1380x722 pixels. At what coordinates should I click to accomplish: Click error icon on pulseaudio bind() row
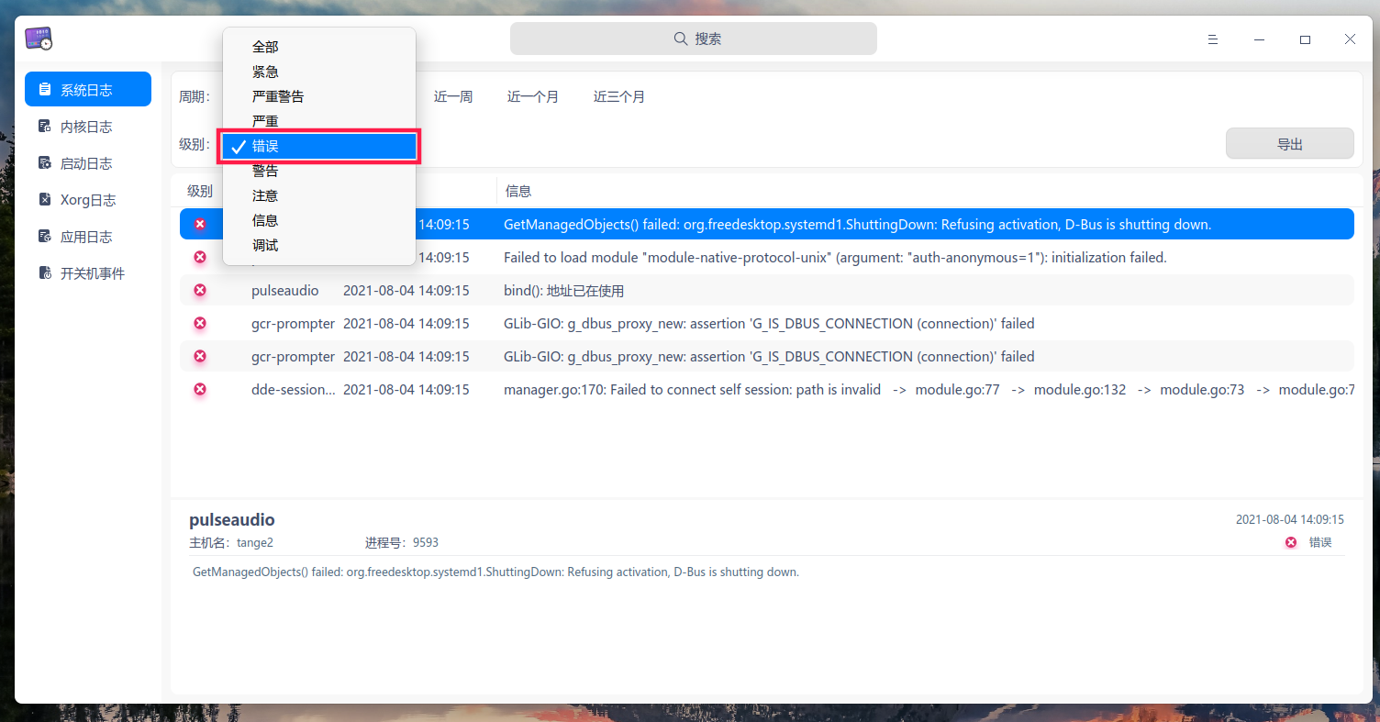click(x=200, y=291)
